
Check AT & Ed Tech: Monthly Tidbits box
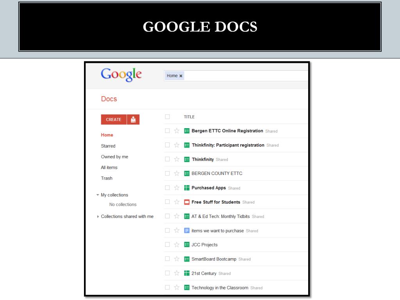[167, 216]
